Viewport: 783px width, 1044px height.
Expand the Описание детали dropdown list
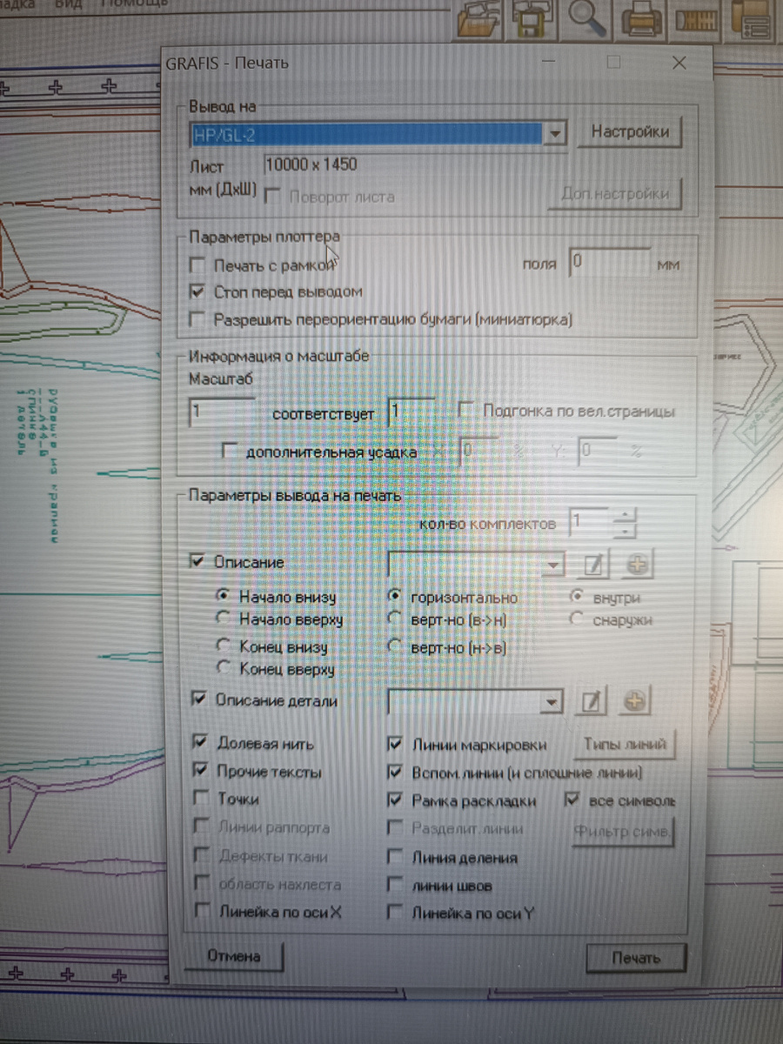point(550,701)
